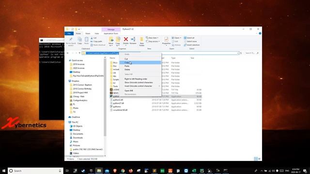This screenshot has height=174, width=310.
Task: Click the Manage contextual tab
Action: (111, 29)
